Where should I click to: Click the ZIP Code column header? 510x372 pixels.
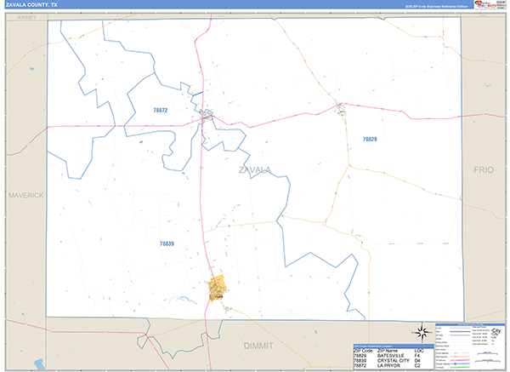point(363,351)
